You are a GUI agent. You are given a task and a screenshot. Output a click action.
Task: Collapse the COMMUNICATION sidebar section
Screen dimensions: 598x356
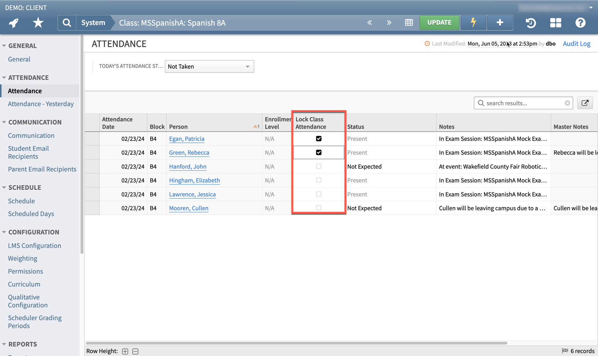(x=4, y=122)
